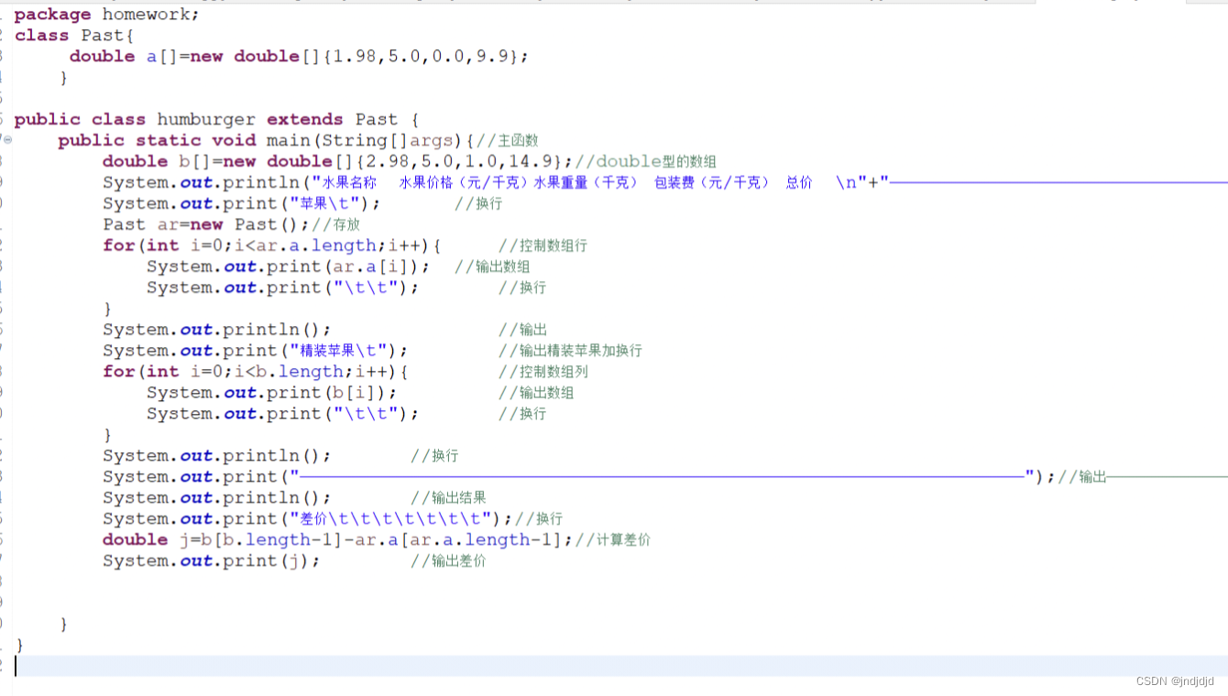Click the 'extends' keyword
This screenshot has height=696, width=1228.
click(305, 120)
